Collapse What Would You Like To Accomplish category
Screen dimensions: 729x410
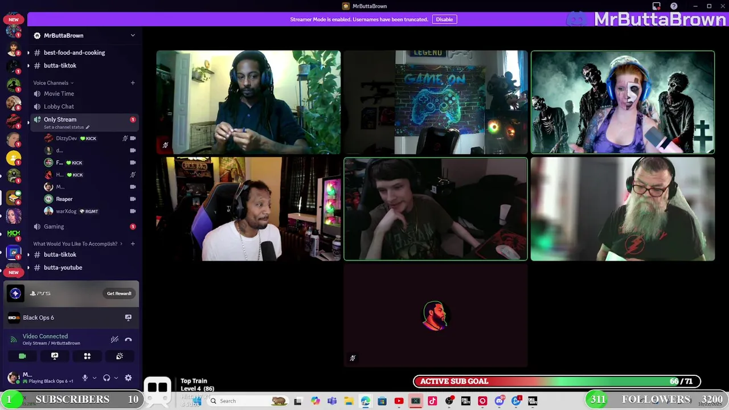[78, 244]
